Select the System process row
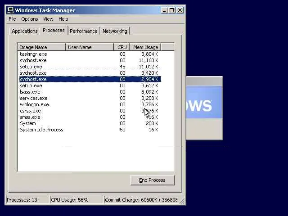Viewport: 288px width, 216px height. [x=90, y=123]
